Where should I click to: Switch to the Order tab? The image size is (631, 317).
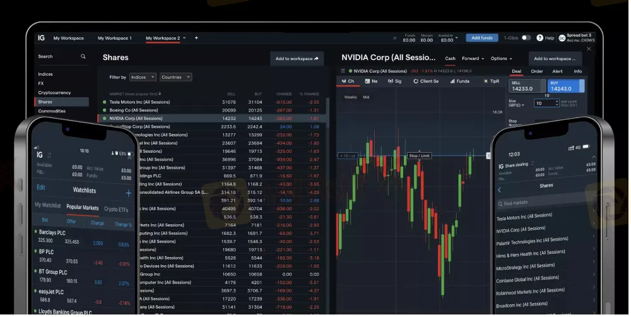[x=537, y=71]
